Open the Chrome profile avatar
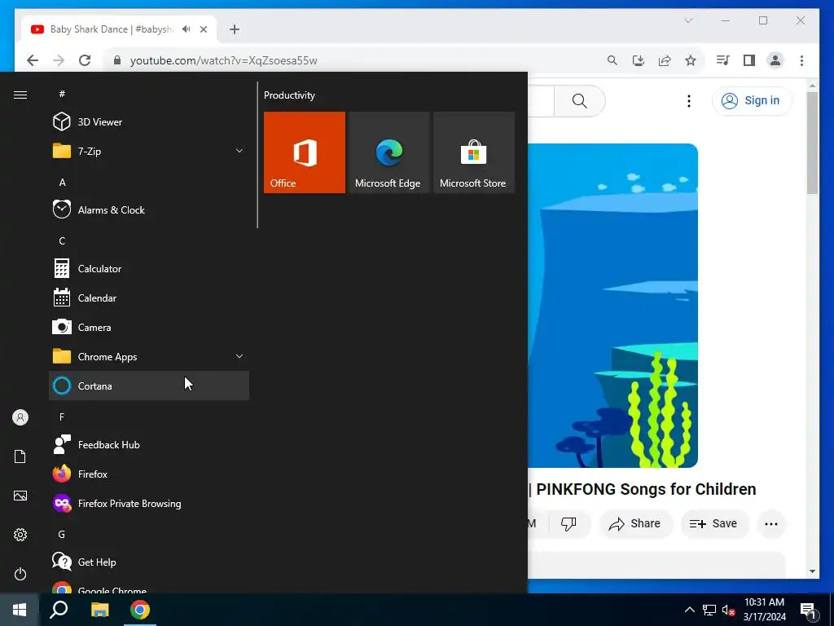Screen dimensions: 834x626 [775, 60]
